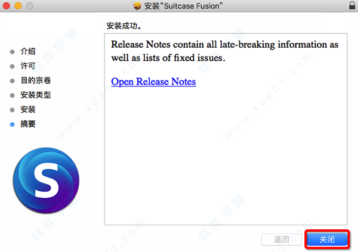Click the Release Notes description paragraph
The width and height of the screenshot is (358, 252).
(225, 51)
